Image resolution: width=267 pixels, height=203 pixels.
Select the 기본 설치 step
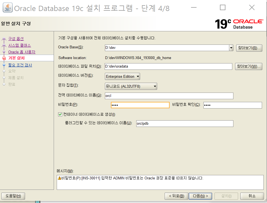coord(16,58)
